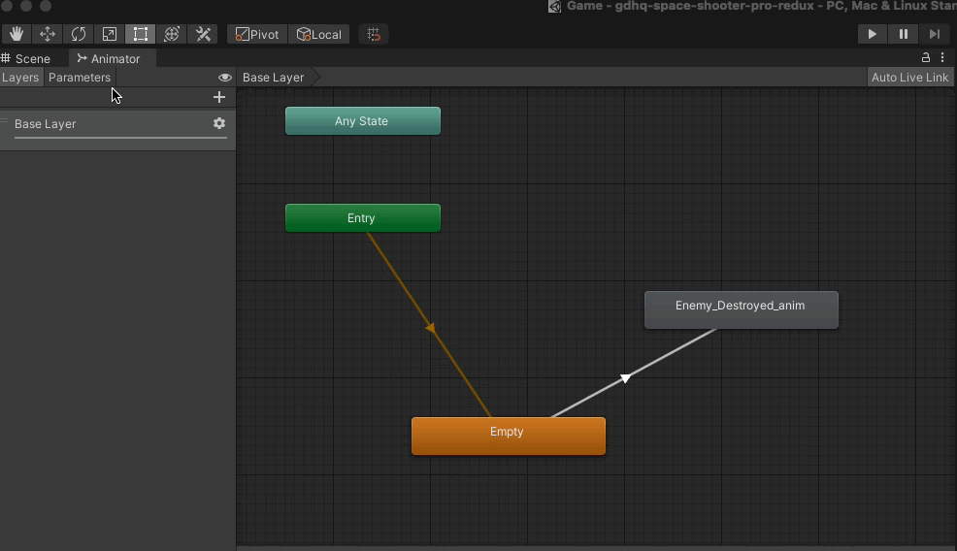Select the Hand tool
The width and height of the screenshot is (957, 551).
point(16,34)
